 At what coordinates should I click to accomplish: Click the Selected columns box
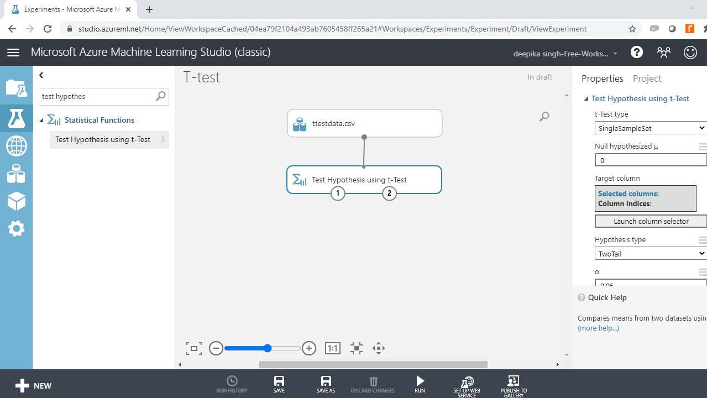point(646,198)
